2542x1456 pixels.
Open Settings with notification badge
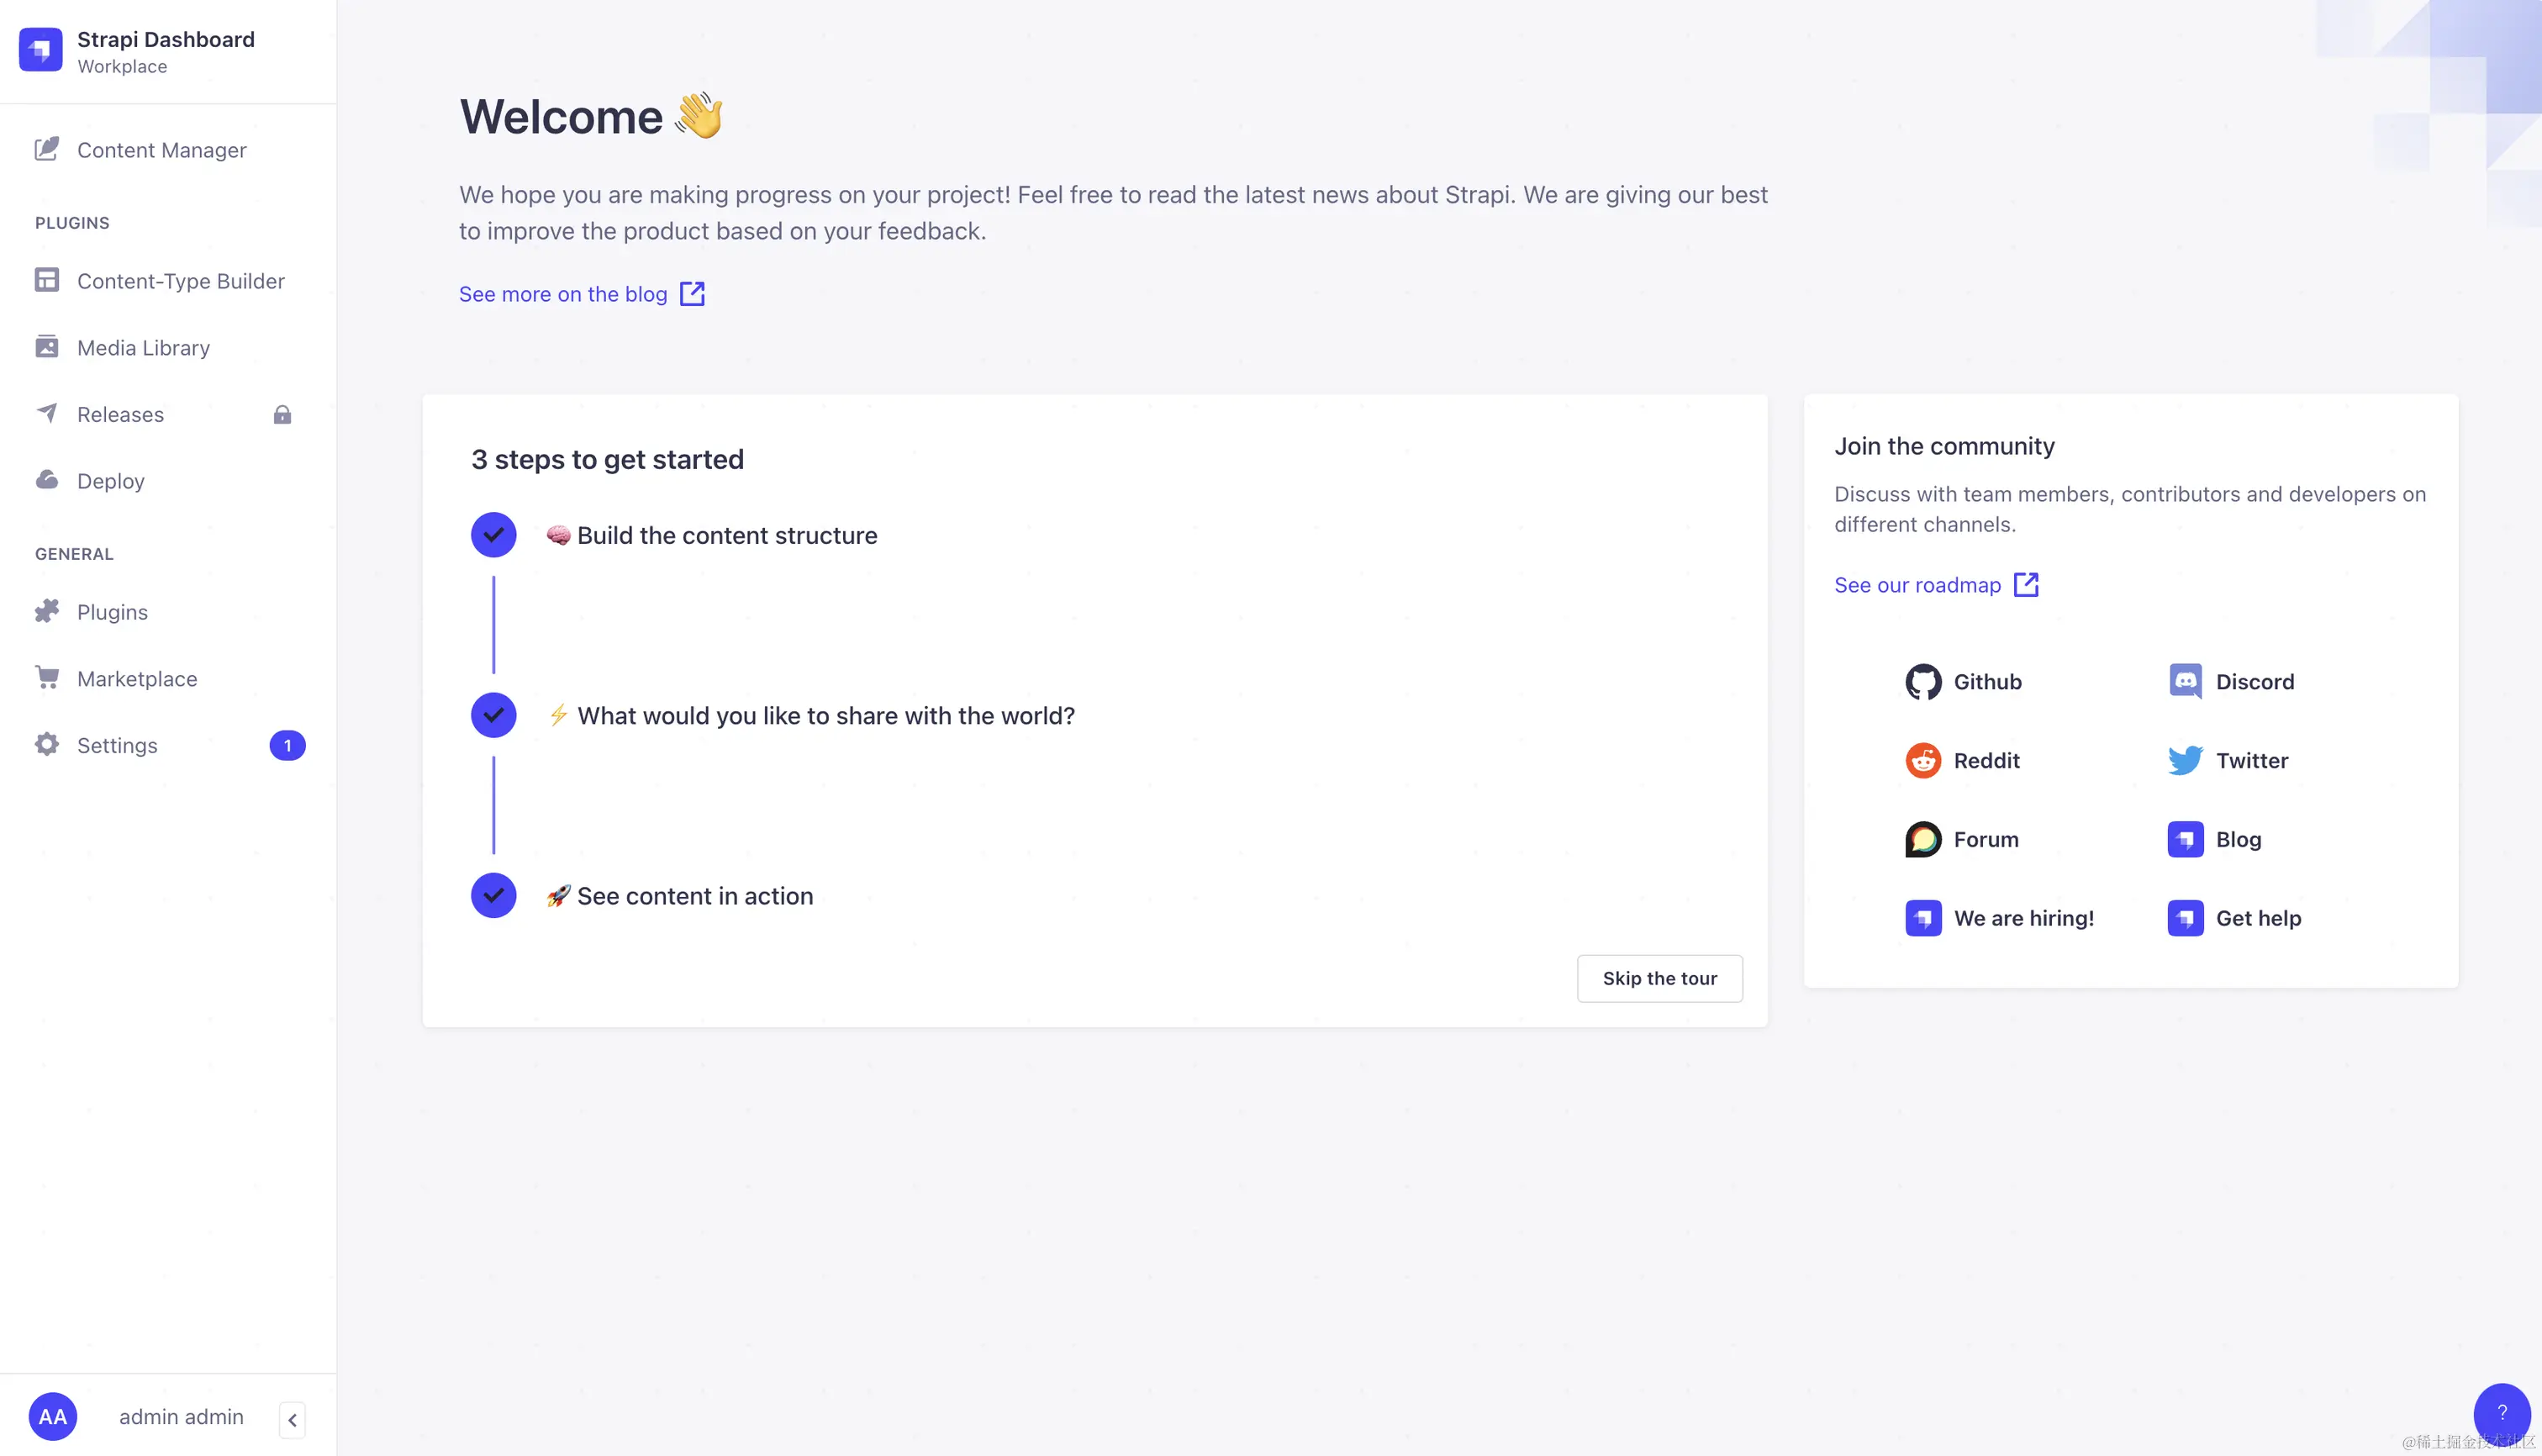pos(168,745)
